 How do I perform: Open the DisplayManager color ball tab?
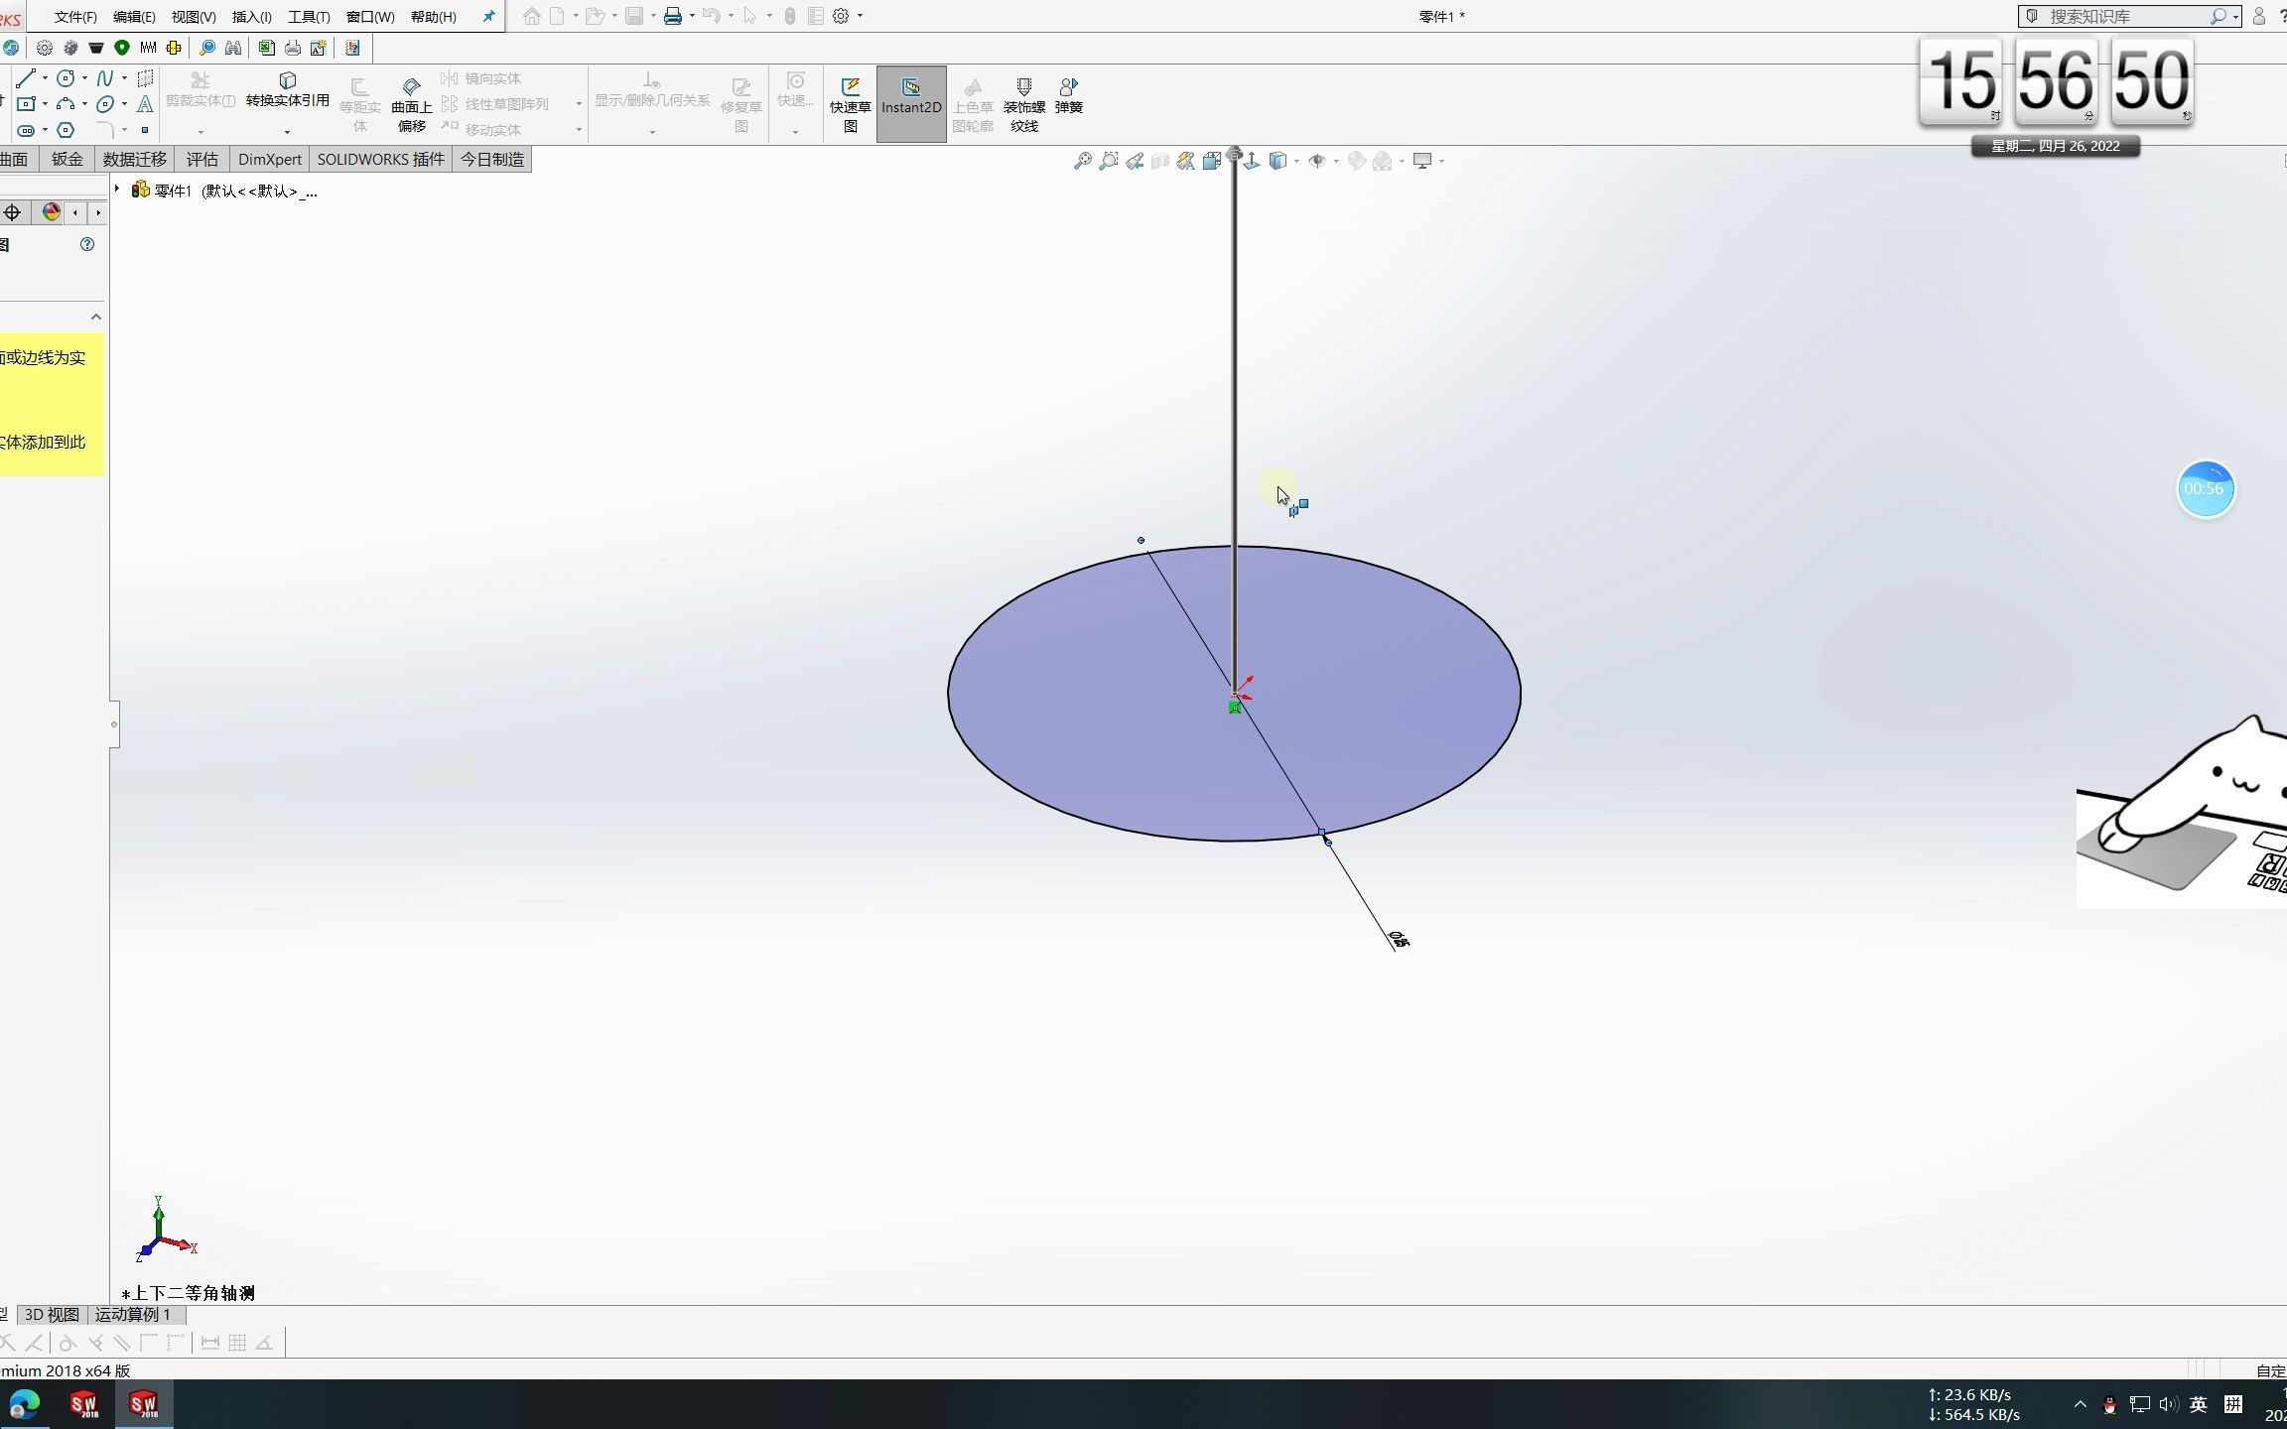[52, 212]
